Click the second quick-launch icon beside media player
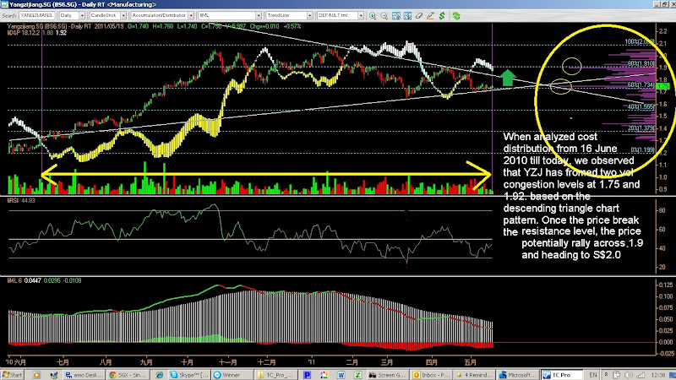 click(x=53, y=375)
